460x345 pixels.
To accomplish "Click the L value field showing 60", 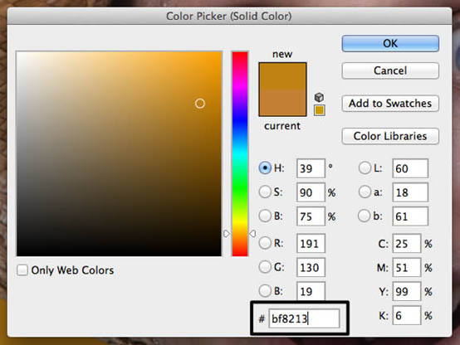I will [410, 168].
